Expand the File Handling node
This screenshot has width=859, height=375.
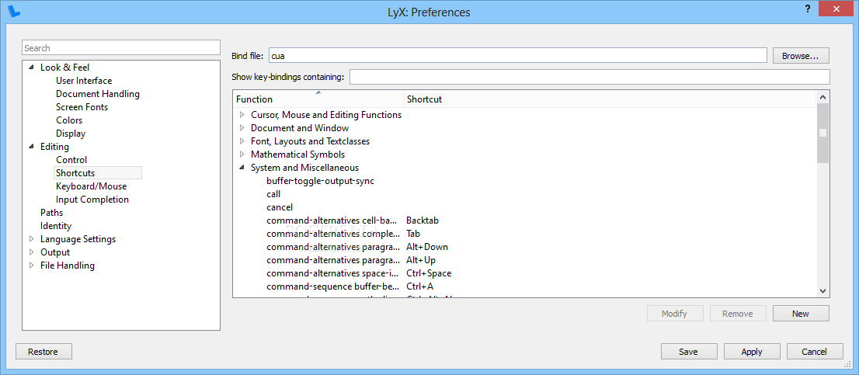point(31,265)
